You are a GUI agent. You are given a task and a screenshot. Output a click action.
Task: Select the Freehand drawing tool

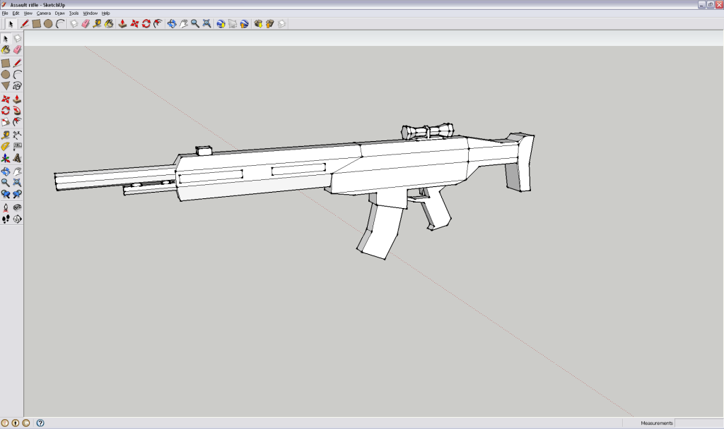[x=17, y=85]
